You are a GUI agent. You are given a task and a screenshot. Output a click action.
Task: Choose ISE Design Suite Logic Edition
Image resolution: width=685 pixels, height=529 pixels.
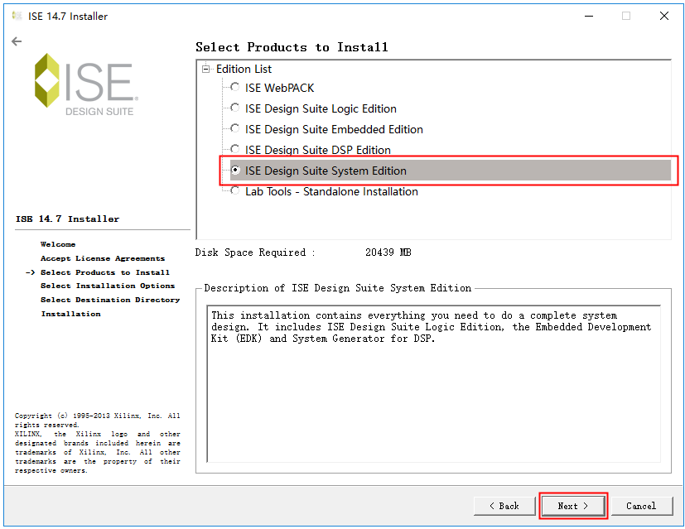tap(236, 108)
